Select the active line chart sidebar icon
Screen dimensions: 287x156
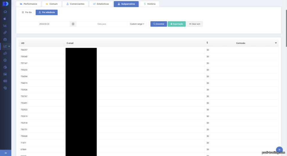pyautogui.click(x=5, y=46)
